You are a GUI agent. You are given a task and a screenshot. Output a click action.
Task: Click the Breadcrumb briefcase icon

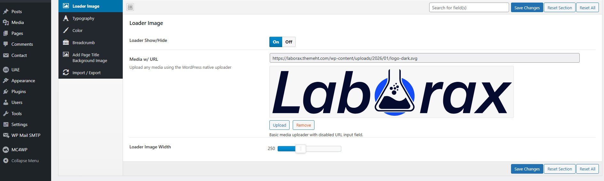pyautogui.click(x=66, y=43)
